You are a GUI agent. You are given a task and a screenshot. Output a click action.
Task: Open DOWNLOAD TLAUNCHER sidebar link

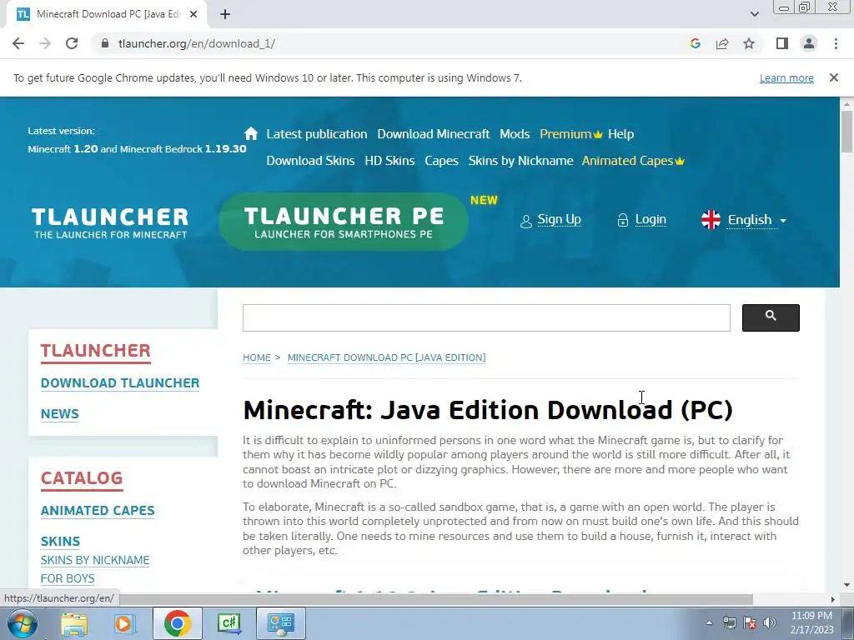pyautogui.click(x=120, y=383)
